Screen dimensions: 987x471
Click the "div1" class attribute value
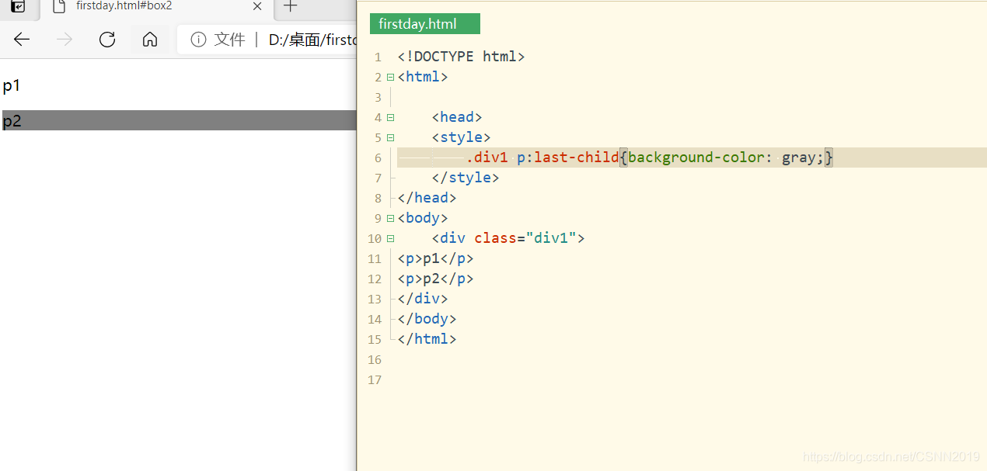[x=551, y=238]
